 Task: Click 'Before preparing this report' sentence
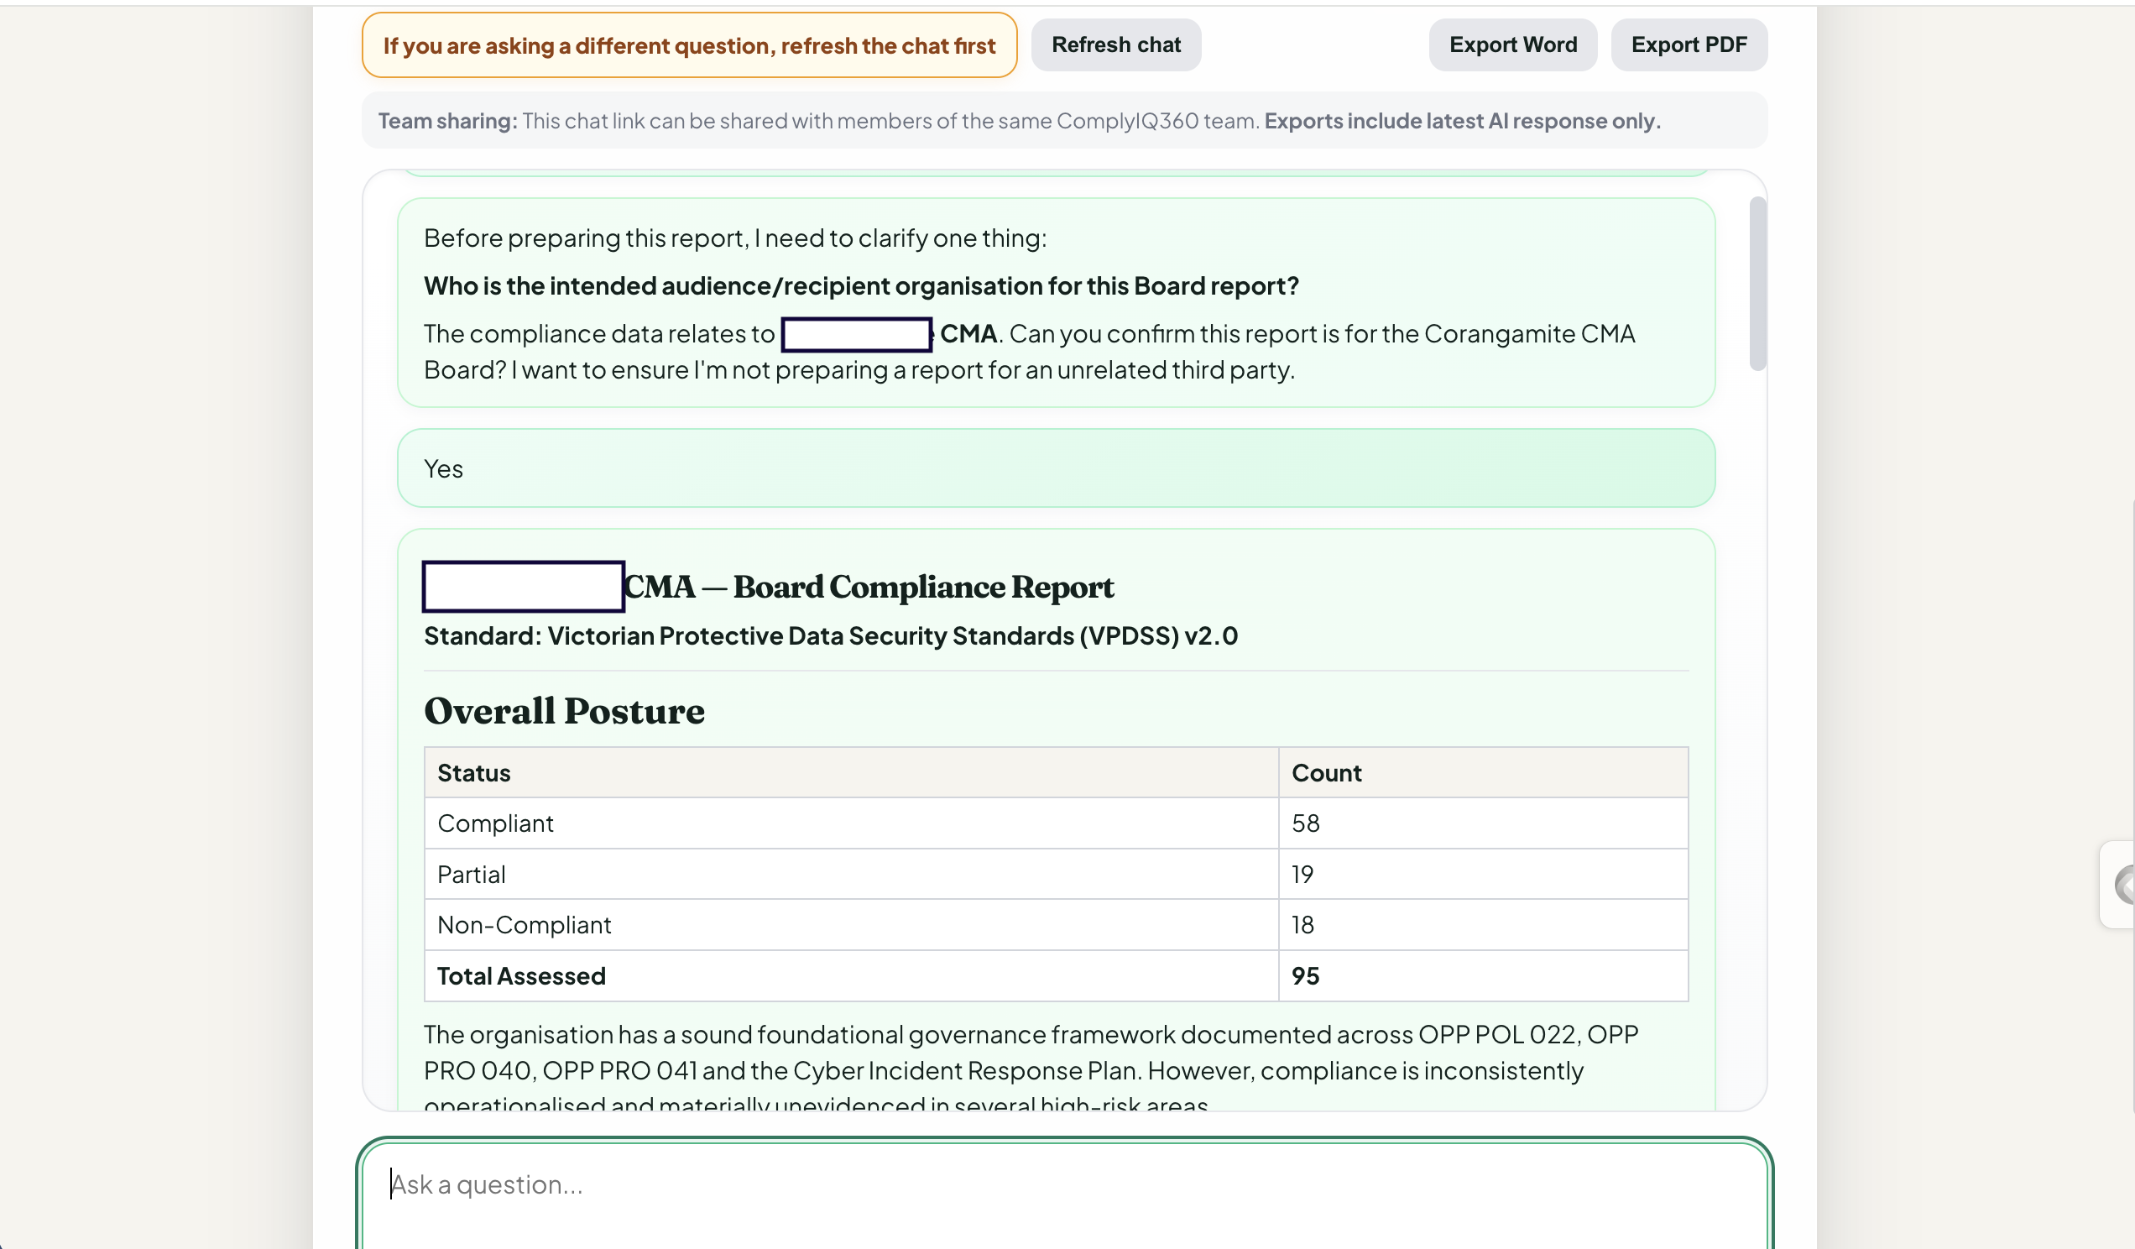coord(734,239)
